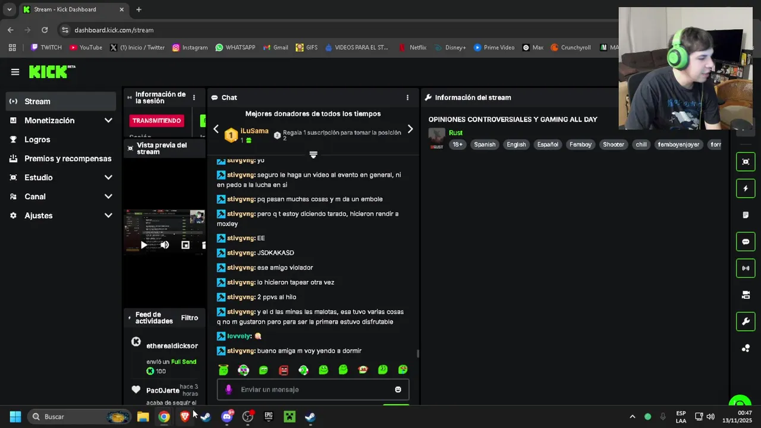
Task: Click the Femboy tag
Action: coord(580,144)
